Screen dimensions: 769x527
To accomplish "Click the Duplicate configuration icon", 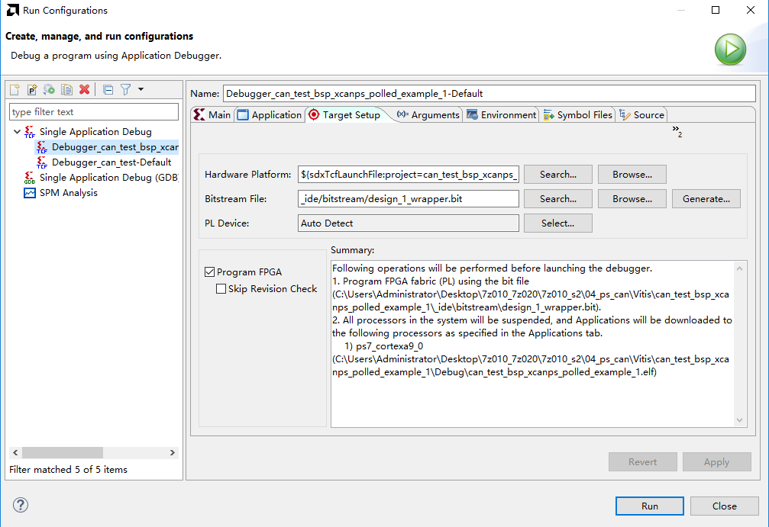I will pos(66,90).
